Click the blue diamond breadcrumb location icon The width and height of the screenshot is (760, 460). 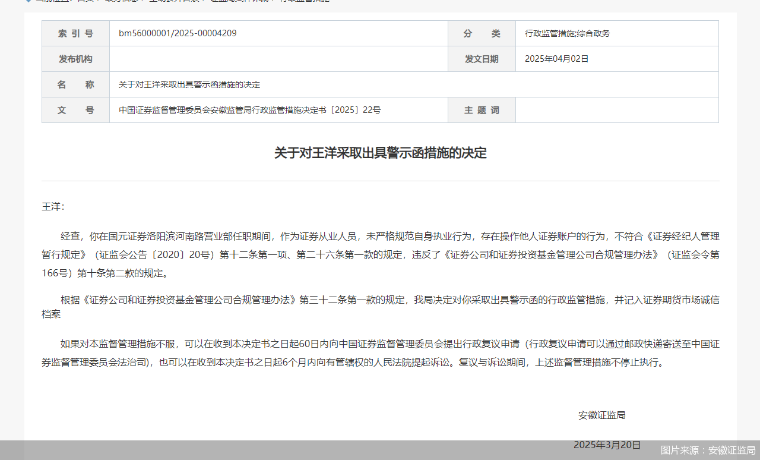pyautogui.click(x=27, y=2)
